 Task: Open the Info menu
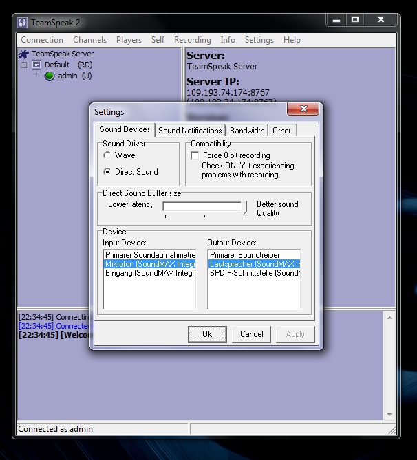(x=228, y=40)
